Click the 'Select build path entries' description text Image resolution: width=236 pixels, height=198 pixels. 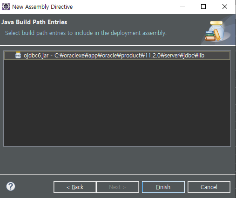pos(86,33)
